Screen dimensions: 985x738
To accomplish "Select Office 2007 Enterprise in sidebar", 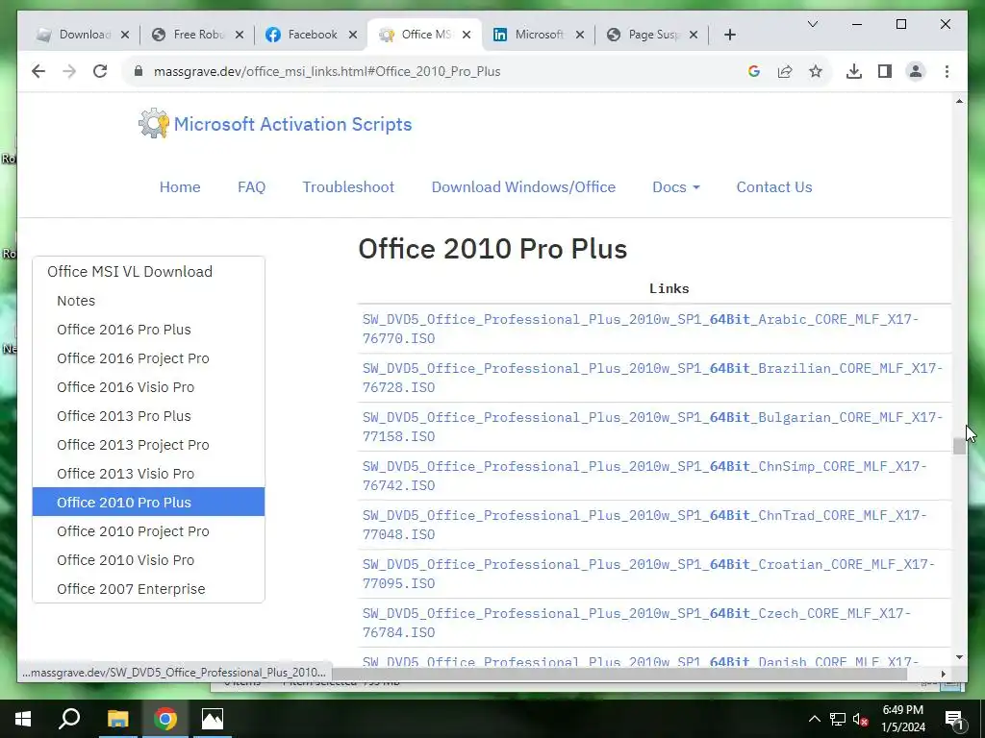I will tap(148, 589).
